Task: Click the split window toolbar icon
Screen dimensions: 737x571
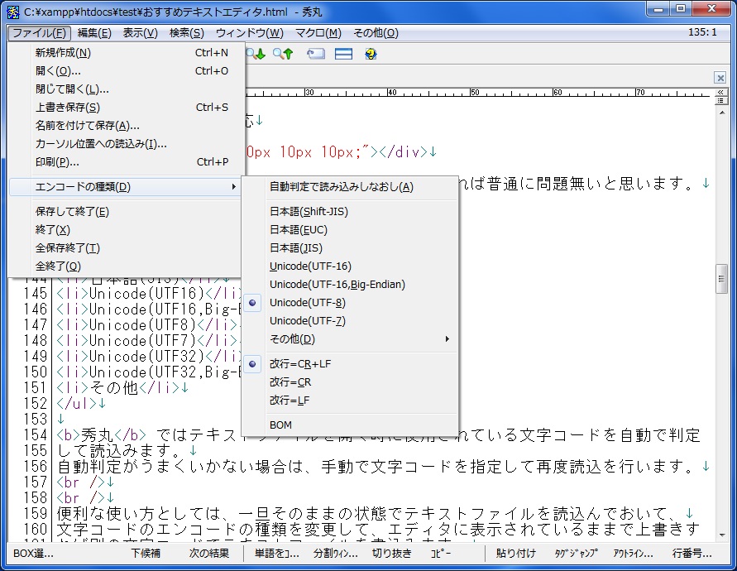Action: [x=343, y=54]
